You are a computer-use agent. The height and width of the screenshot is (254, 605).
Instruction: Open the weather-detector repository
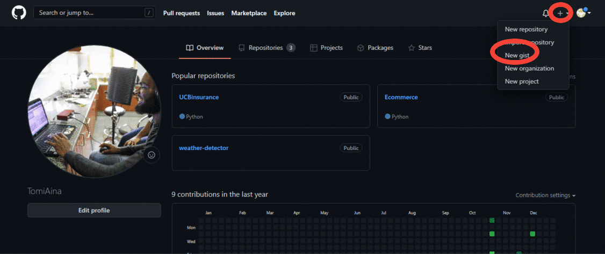coord(204,148)
